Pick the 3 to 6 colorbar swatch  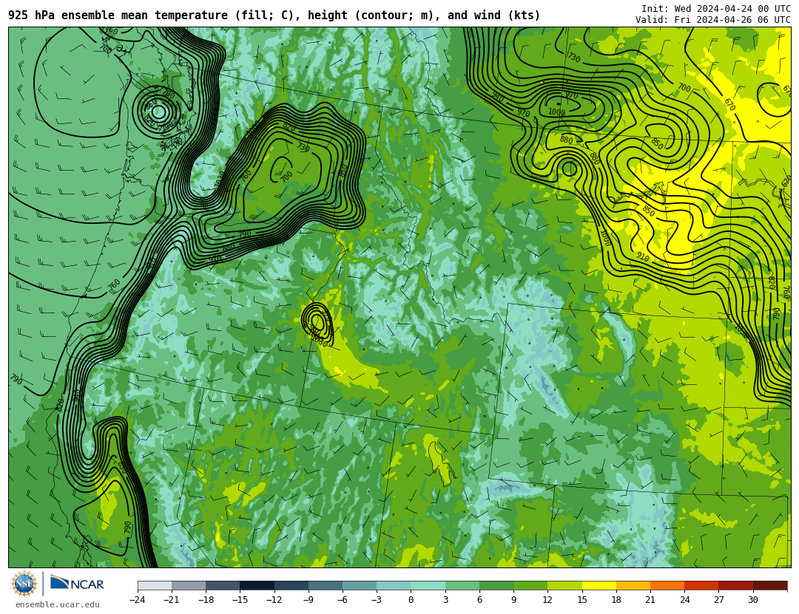point(462,585)
